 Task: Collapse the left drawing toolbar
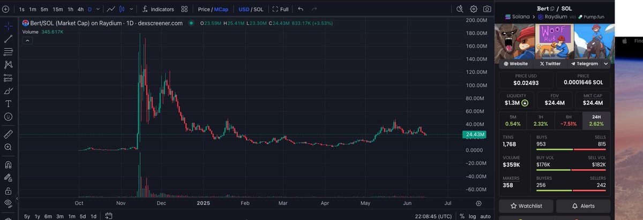(16, 199)
